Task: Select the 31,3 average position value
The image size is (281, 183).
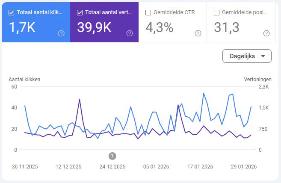Action: pos(226,27)
